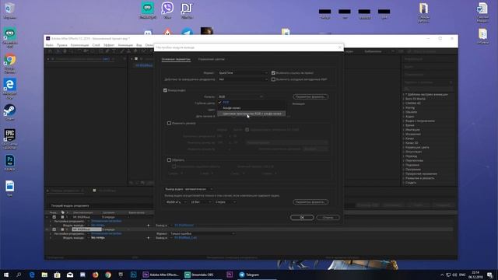Viewport: 498px width, 280px height.
Task: Open Chrome from the taskbar
Action: [108, 275]
